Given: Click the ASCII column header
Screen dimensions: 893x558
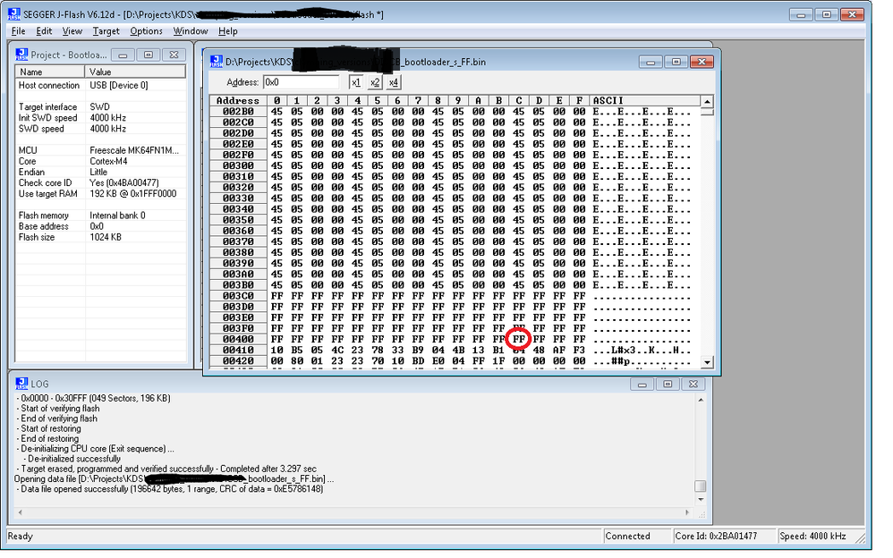Looking at the screenshot, I should 644,101.
